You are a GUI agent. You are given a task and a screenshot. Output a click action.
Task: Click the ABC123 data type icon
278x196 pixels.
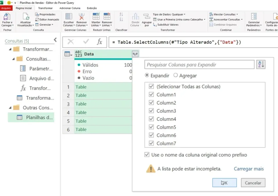click(x=78, y=54)
